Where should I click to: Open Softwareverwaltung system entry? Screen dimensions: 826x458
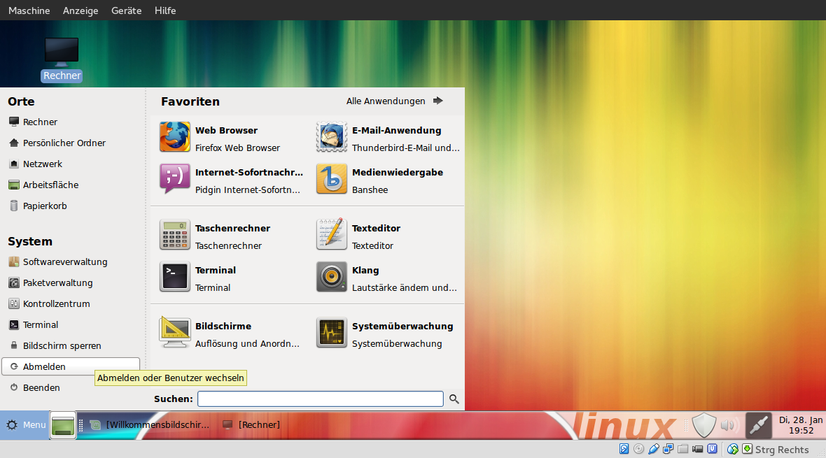(x=71, y=262)
